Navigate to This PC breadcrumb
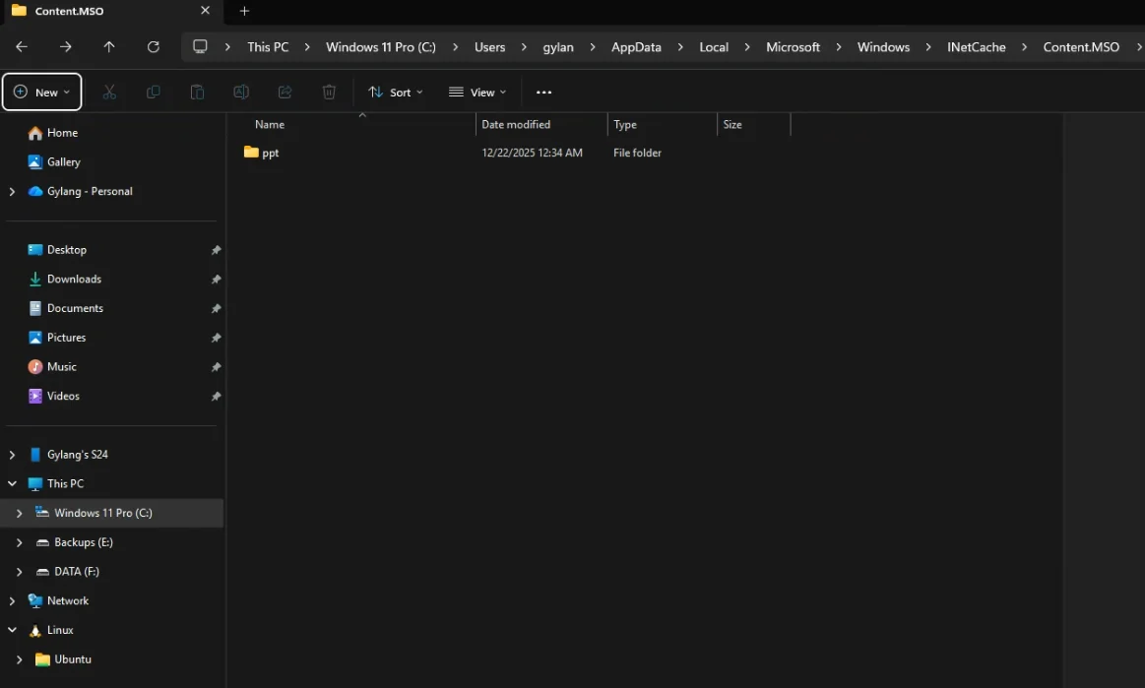This screenshot has width=1145, height=688. [x=268, y=46]
